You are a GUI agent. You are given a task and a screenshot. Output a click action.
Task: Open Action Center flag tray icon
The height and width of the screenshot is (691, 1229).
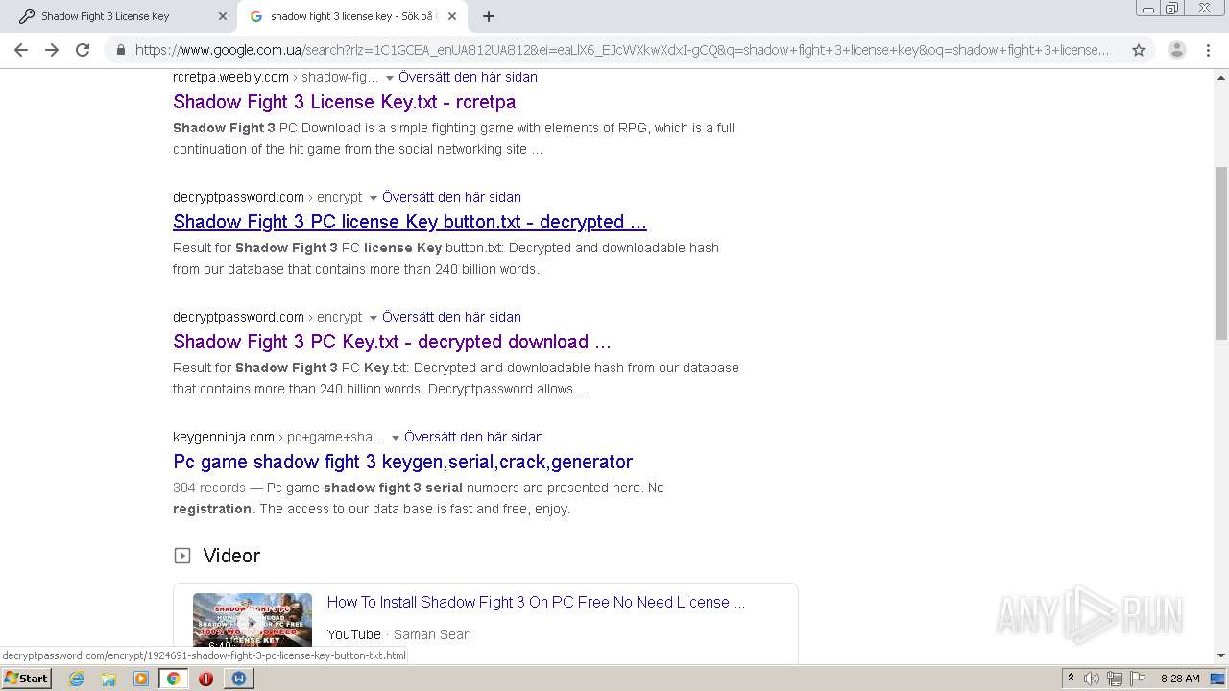pyautogui.click(x=1138, y=679)
